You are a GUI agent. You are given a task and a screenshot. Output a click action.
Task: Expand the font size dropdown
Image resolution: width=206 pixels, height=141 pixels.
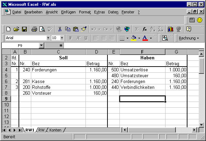pyautogui.click(x=62, y=38)
